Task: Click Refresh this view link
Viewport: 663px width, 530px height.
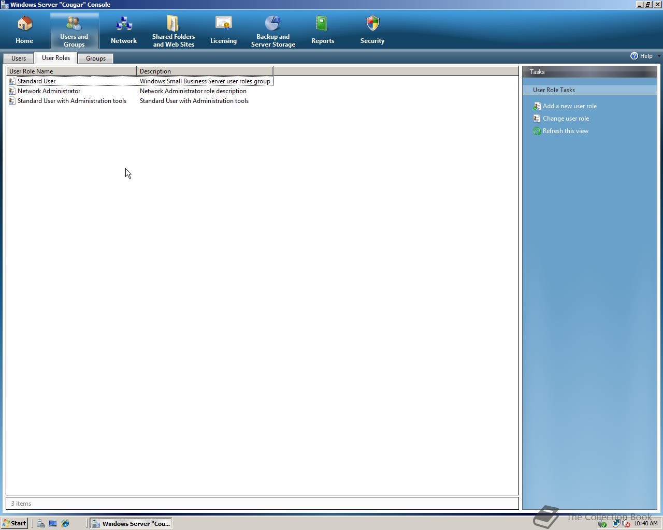Action: click(x=566, y=131)
